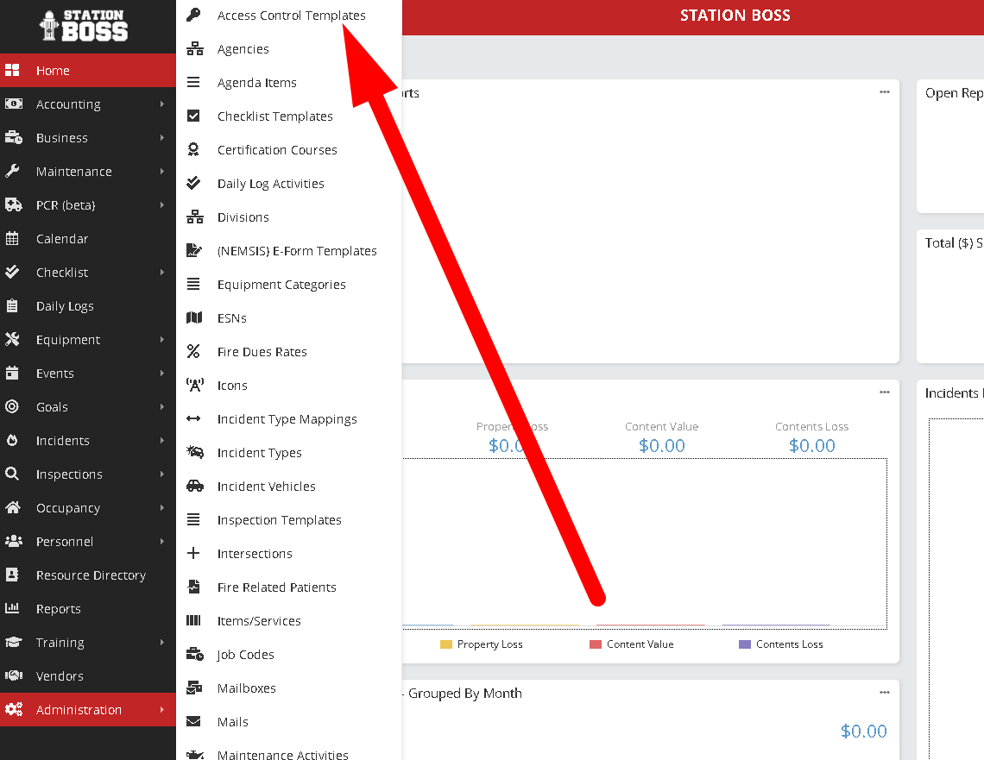The height and width of the screenshot is (760, 984).
Task: Click the Resource Directory icon
Action: pos(13,575)
